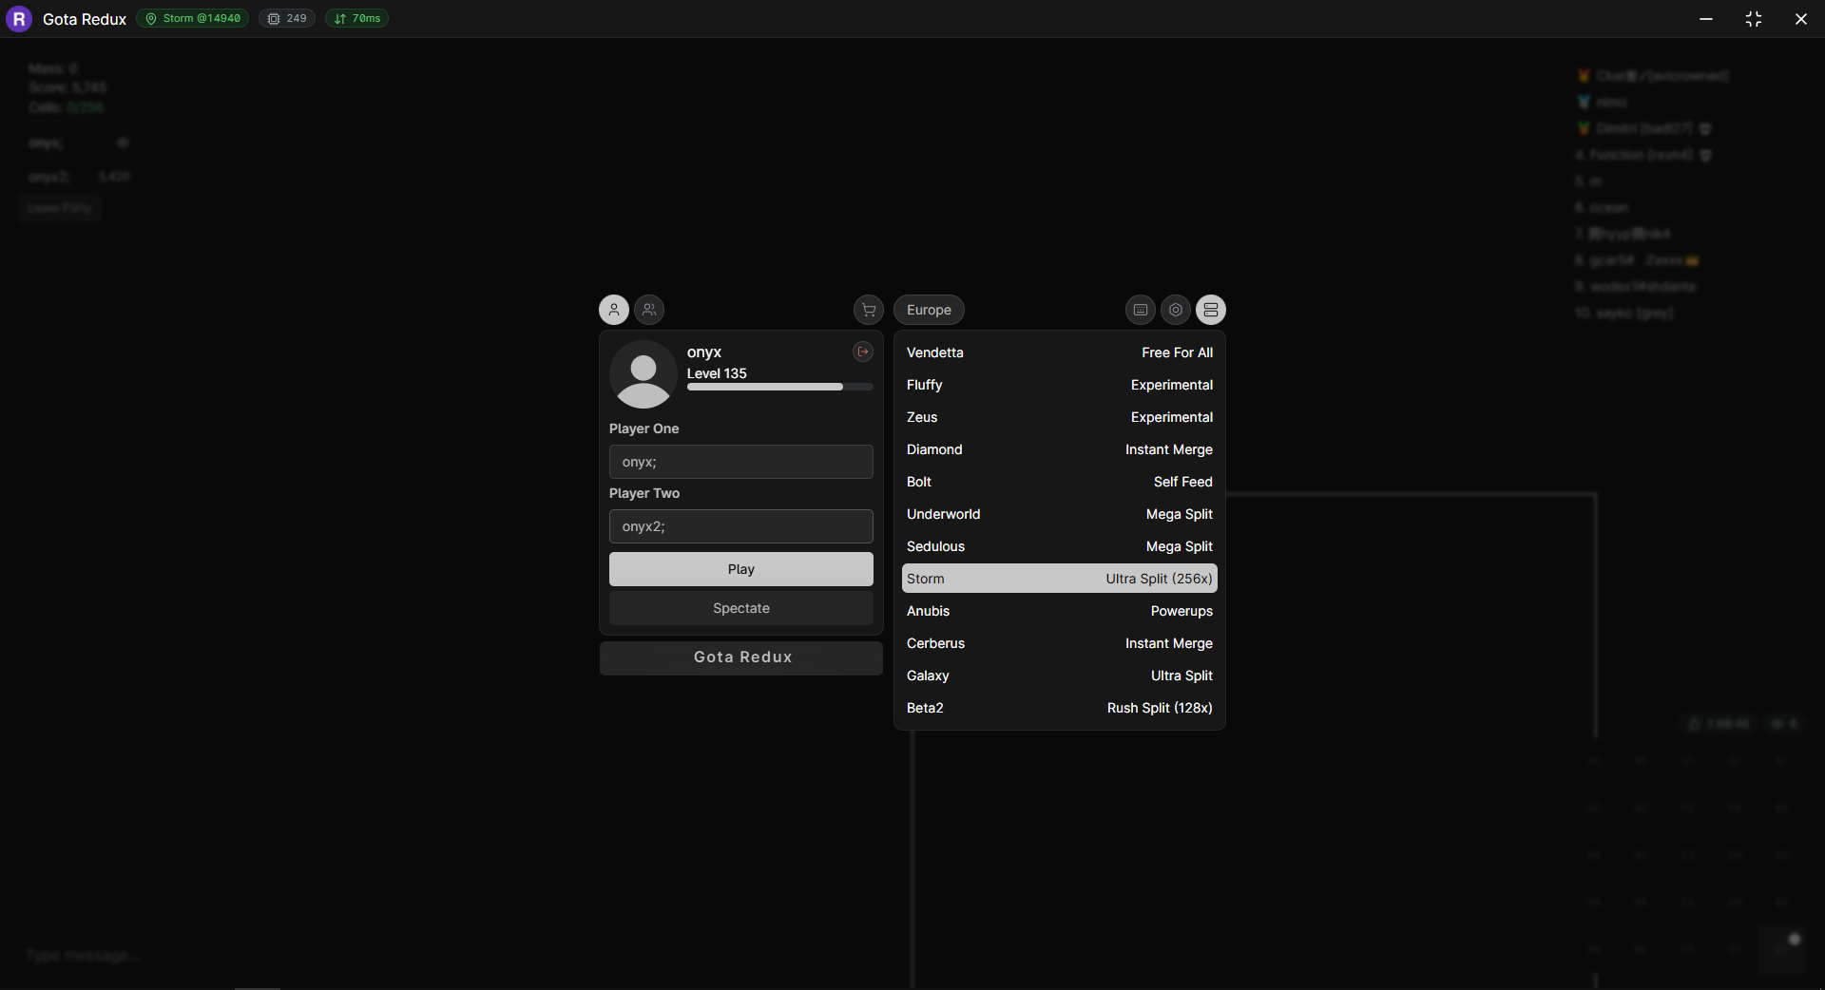
Task: Click the onyx profile avatar
Action: (x=644, y=374)
